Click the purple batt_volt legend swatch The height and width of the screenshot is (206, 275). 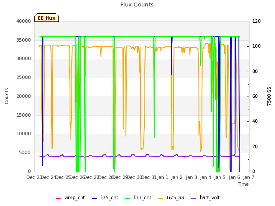[193, 198]
